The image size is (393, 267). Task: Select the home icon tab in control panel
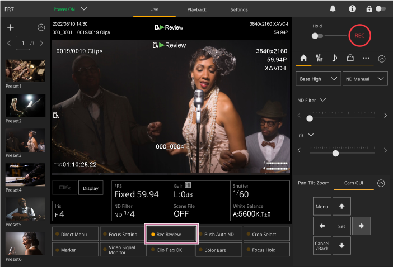point(304,58)
